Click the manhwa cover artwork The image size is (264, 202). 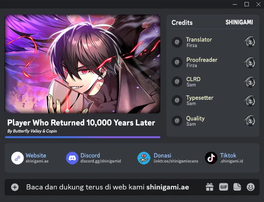pos(82,64)
